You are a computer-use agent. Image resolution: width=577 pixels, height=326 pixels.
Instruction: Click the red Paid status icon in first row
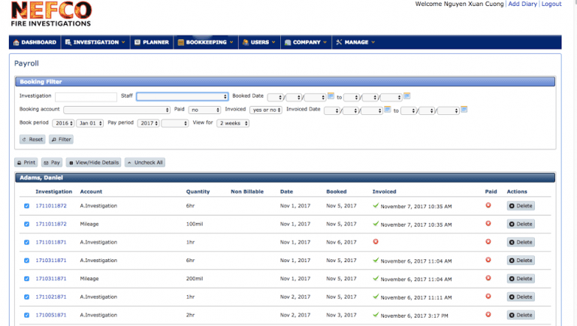click(x=488, y=205)
